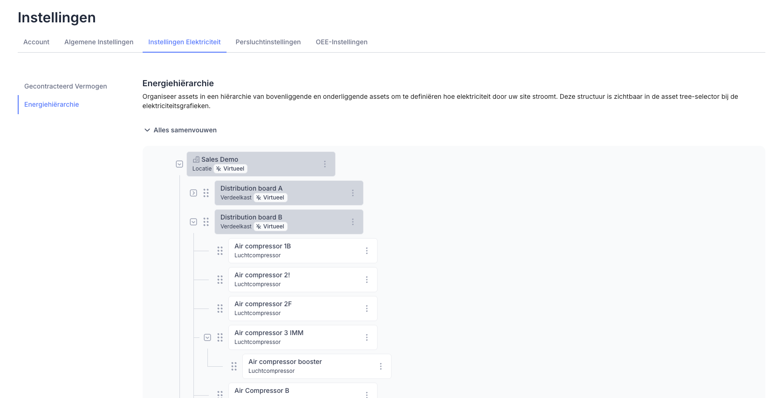Open Air compressor 1B options menu
Image resolution: width=784 pixels, height=398 pixels.
point(367,251)
